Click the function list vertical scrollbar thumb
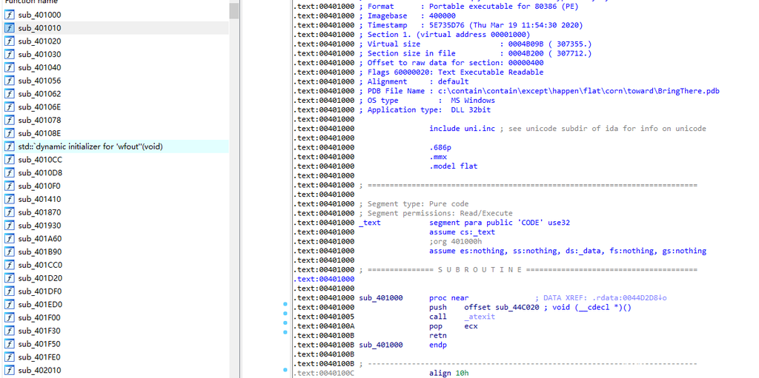This screenshot has width=759, height=378. (234, 10)
